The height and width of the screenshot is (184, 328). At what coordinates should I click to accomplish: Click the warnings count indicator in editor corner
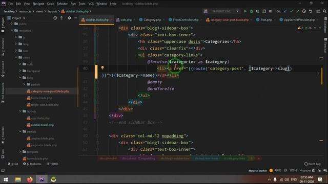click(300, 28)
